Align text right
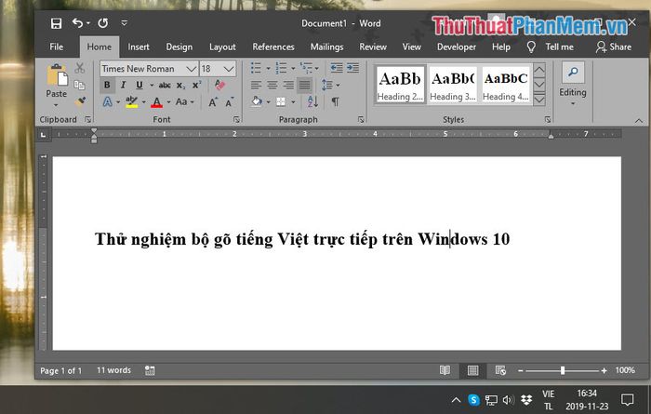 point(288,85)
